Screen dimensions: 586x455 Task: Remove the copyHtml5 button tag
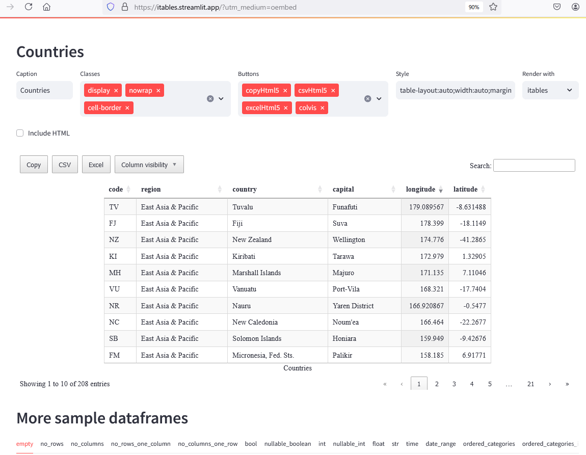pyautogui.click(x=285, y=90)
